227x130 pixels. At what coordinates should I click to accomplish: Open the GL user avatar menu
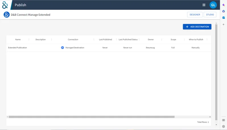(213, 5)
